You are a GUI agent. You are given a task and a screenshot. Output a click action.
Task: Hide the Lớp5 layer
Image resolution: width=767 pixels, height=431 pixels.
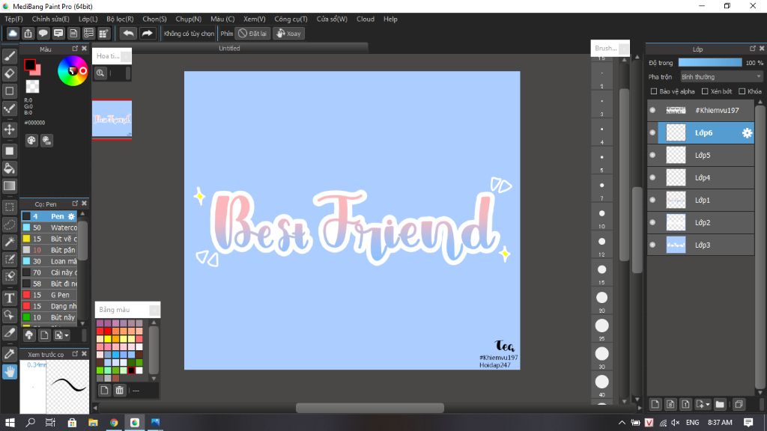coord(652,156)
